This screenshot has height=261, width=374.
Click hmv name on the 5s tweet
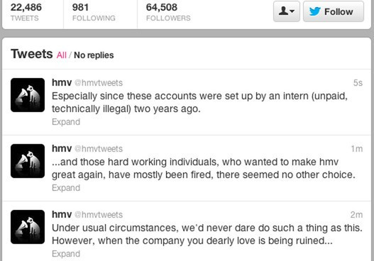[x=62, y=83]
